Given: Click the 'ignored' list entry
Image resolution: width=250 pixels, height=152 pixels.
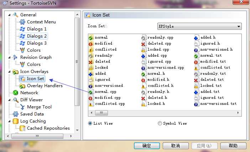Looking at the screenshot, I should (99, 80).
